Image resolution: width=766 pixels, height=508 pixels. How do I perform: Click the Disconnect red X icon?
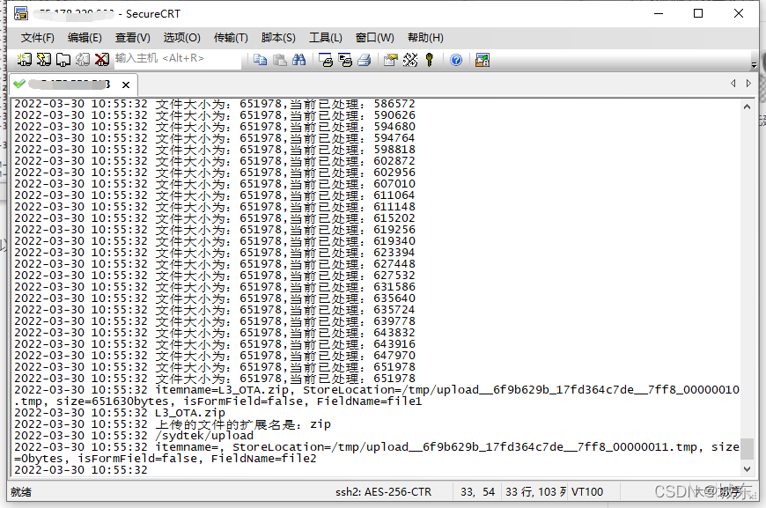tap(101, 60)
